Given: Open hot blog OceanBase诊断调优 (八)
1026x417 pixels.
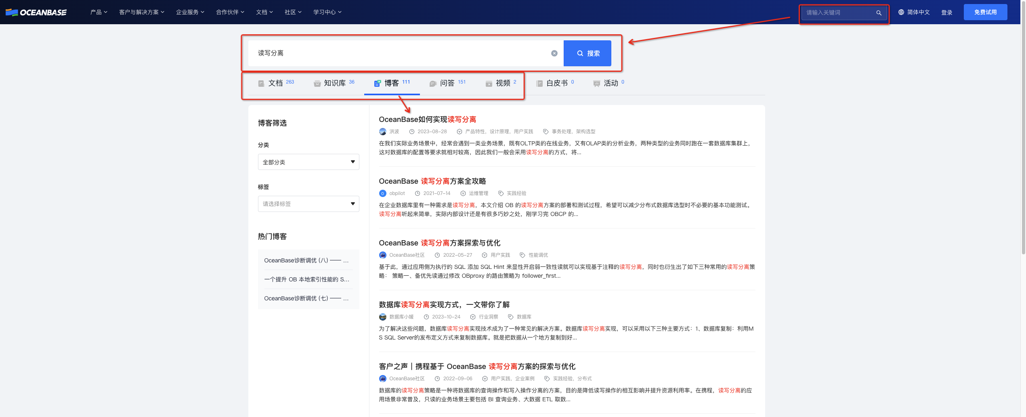Looking at the screenshot, I should [306, 260].
